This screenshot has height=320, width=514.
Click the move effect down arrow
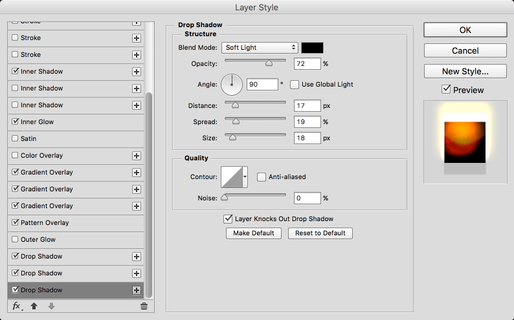[51, 306]
